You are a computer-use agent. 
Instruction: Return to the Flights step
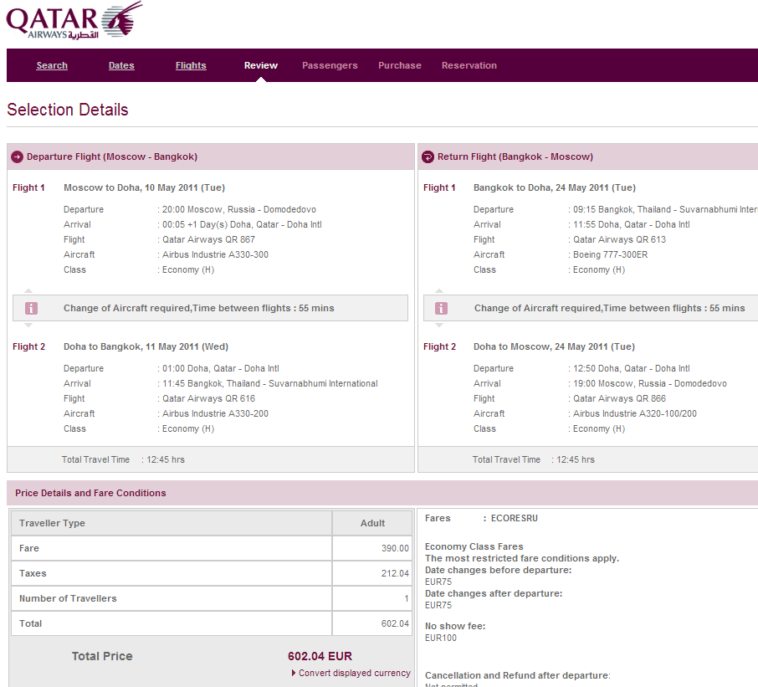pyautogui.click(x=191, y=65)
